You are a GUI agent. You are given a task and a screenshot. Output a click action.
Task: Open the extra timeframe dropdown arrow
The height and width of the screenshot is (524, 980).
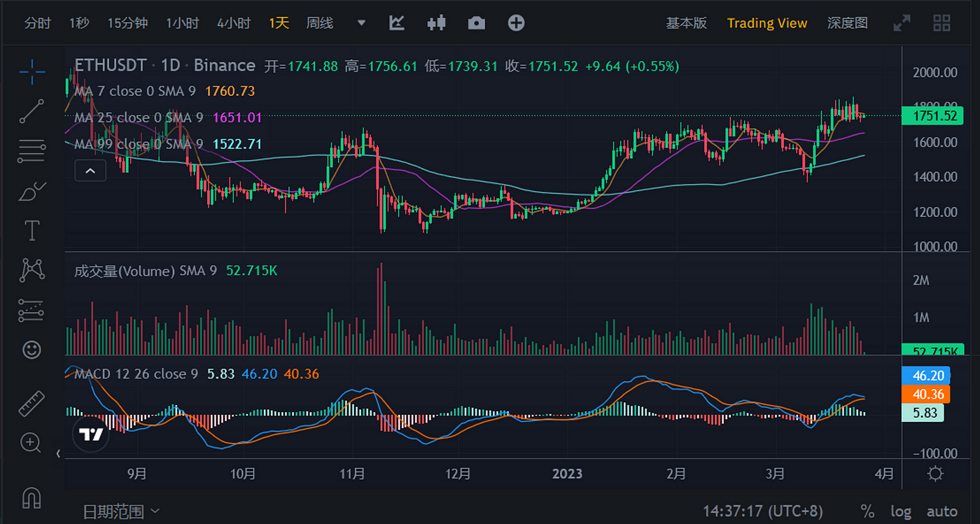[361, 22]
